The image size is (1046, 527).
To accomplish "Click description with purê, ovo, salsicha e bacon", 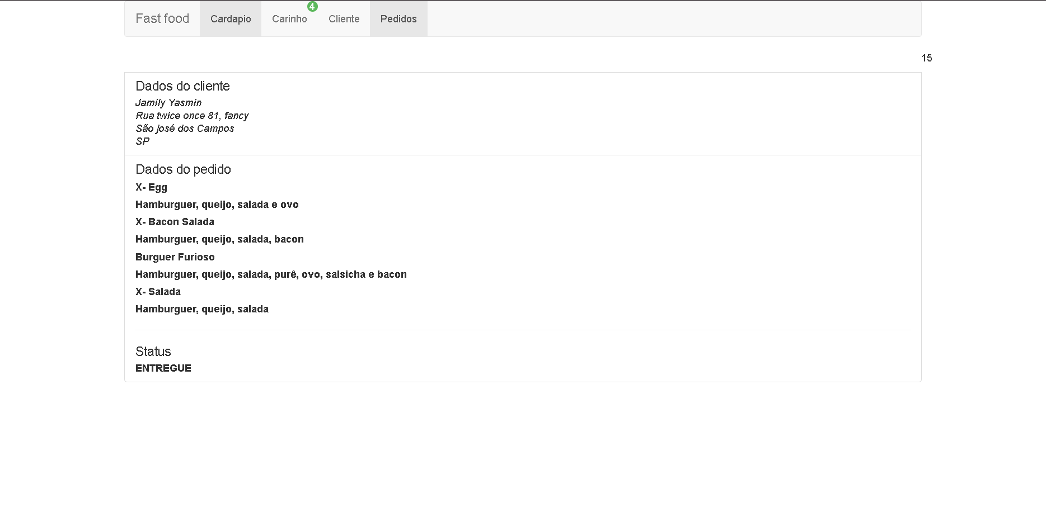I will tap(271, 274).
